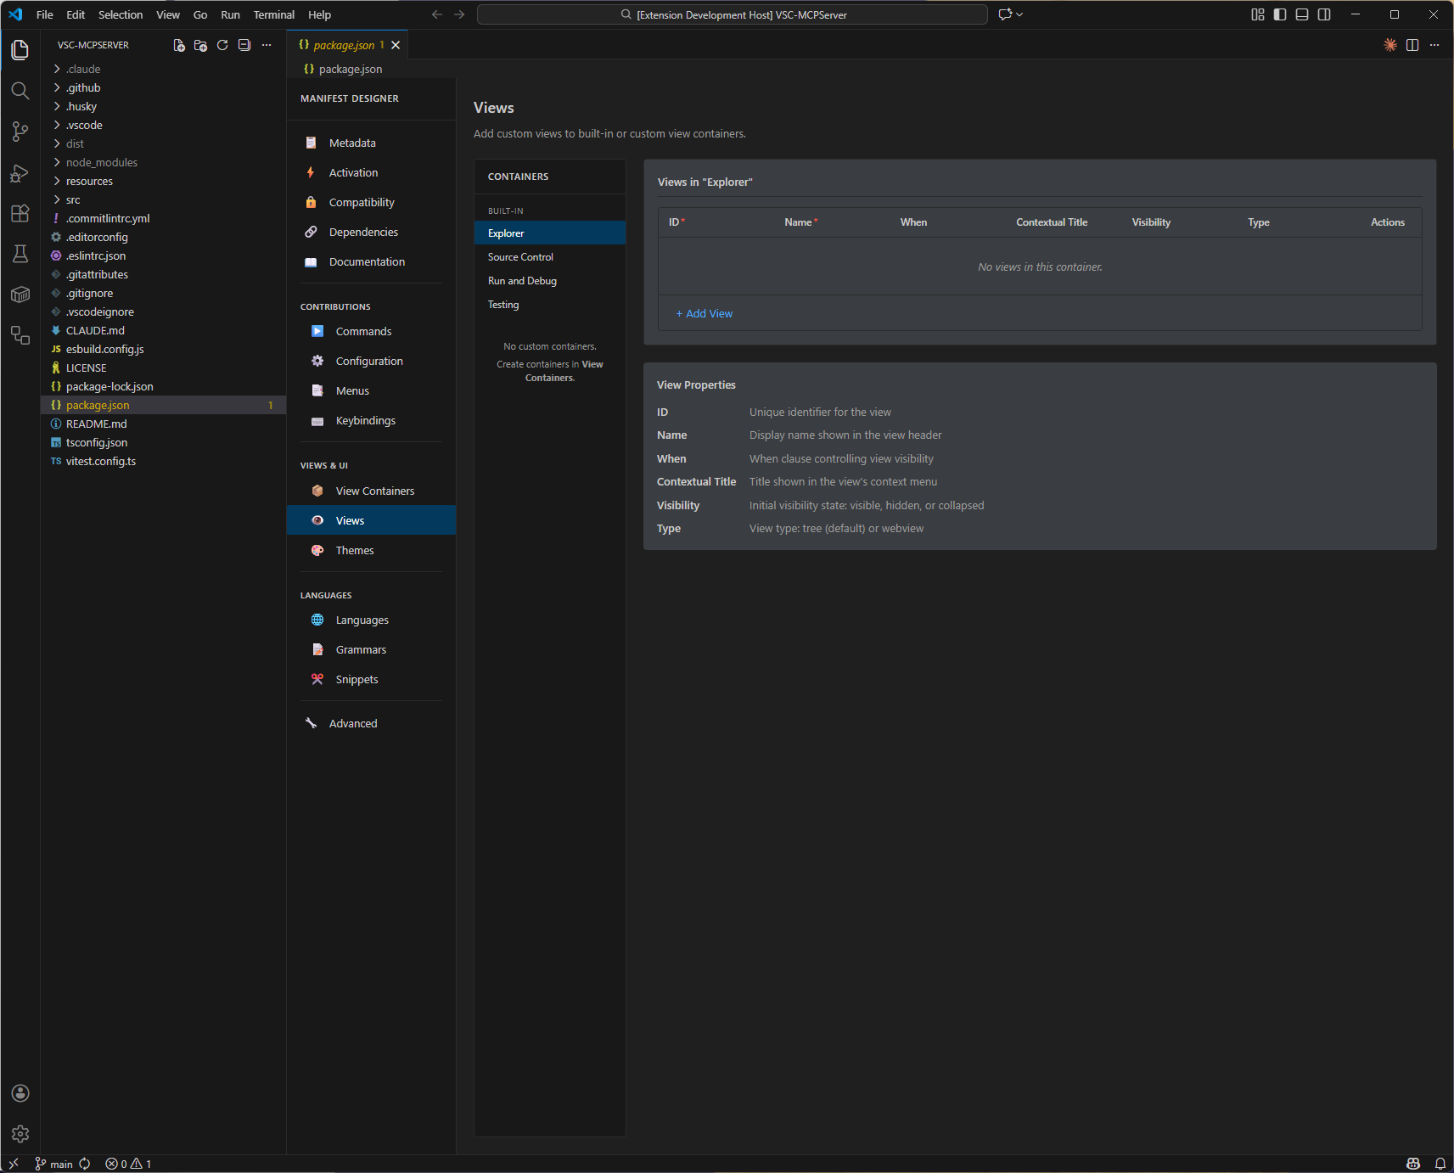This screenshot has width=1454, height=1173.
Task: Expand the resources folder
Action: click(163, 181)
